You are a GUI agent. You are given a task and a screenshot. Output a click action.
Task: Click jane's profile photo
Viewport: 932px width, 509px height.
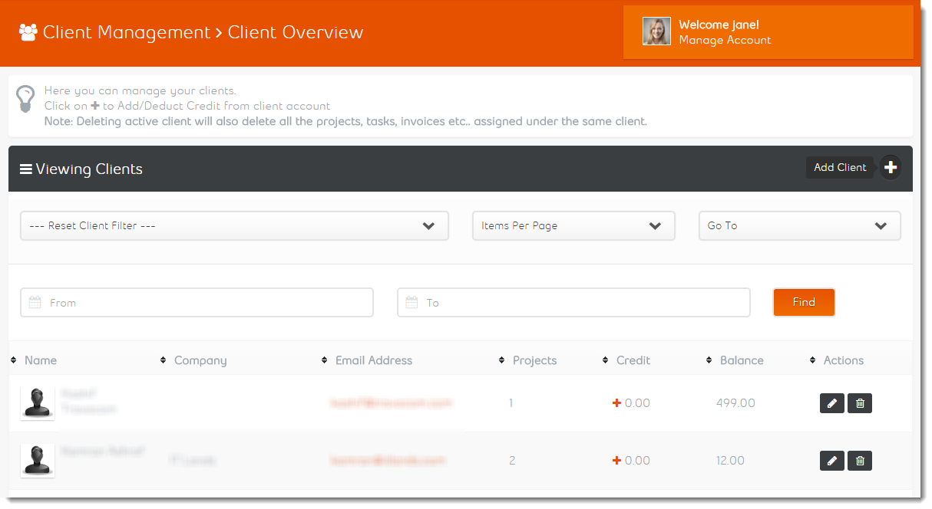[x=656, y=31]
